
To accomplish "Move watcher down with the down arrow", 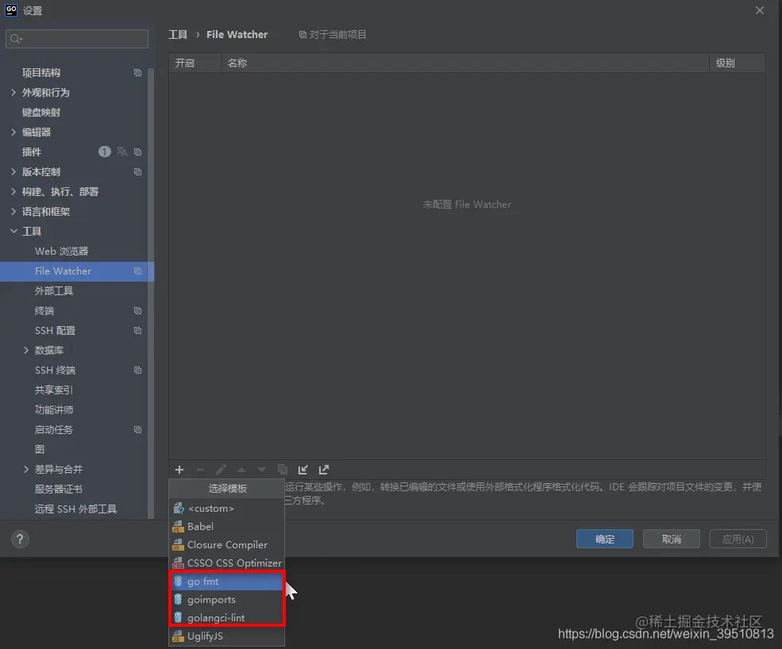I will (x=262, y=470).
